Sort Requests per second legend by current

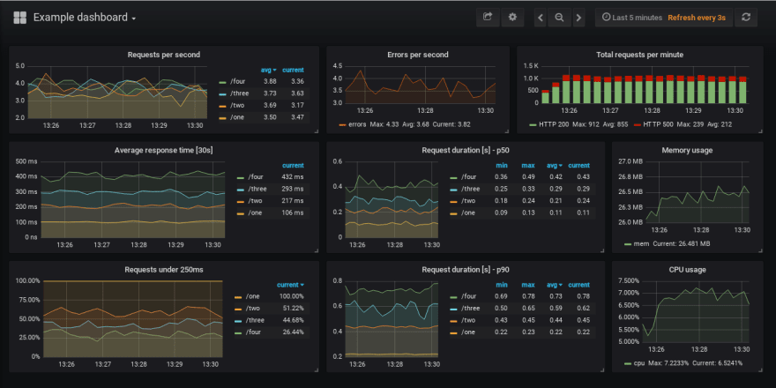(x=293, y=70)
